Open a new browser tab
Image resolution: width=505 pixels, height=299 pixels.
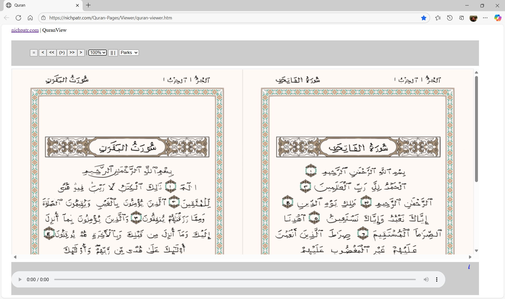[88, 5]
